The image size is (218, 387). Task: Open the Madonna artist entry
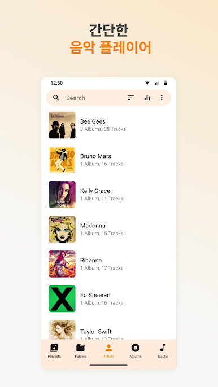point(109,229)
